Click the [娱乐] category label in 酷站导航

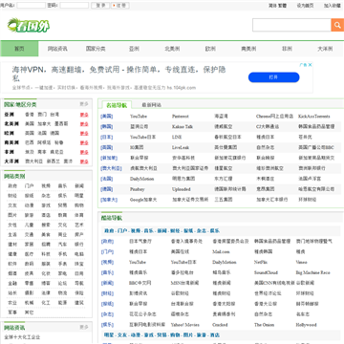[107, 325]
